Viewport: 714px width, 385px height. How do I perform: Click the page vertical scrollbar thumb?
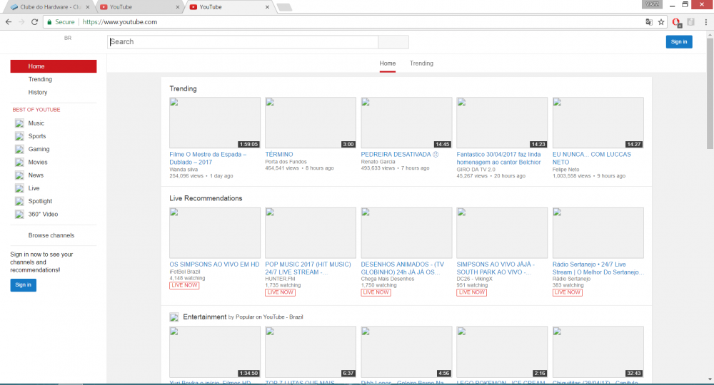click(x=710, y=93)
